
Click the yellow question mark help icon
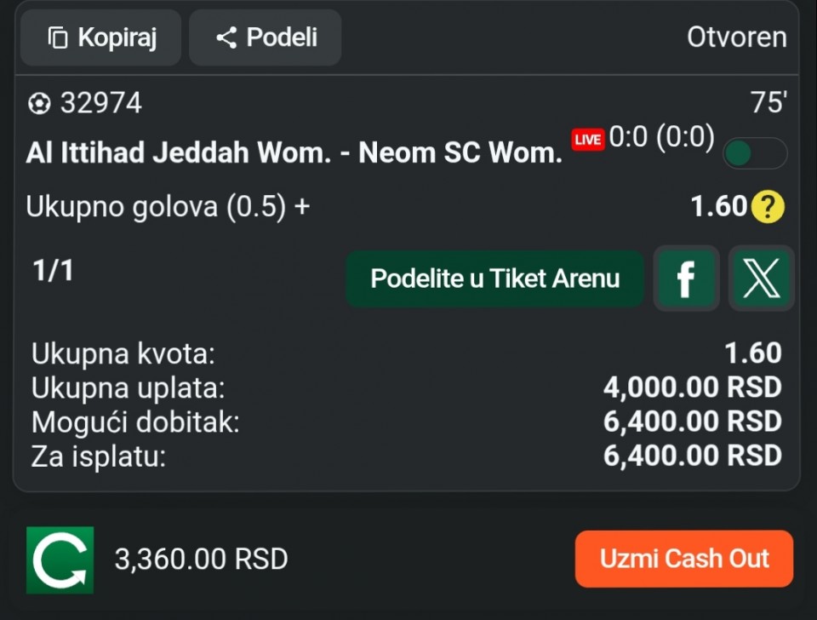point(768,207)
